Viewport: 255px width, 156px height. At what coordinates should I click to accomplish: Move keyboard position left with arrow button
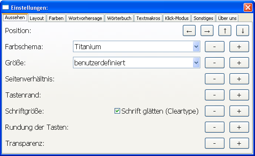(189, 31)
